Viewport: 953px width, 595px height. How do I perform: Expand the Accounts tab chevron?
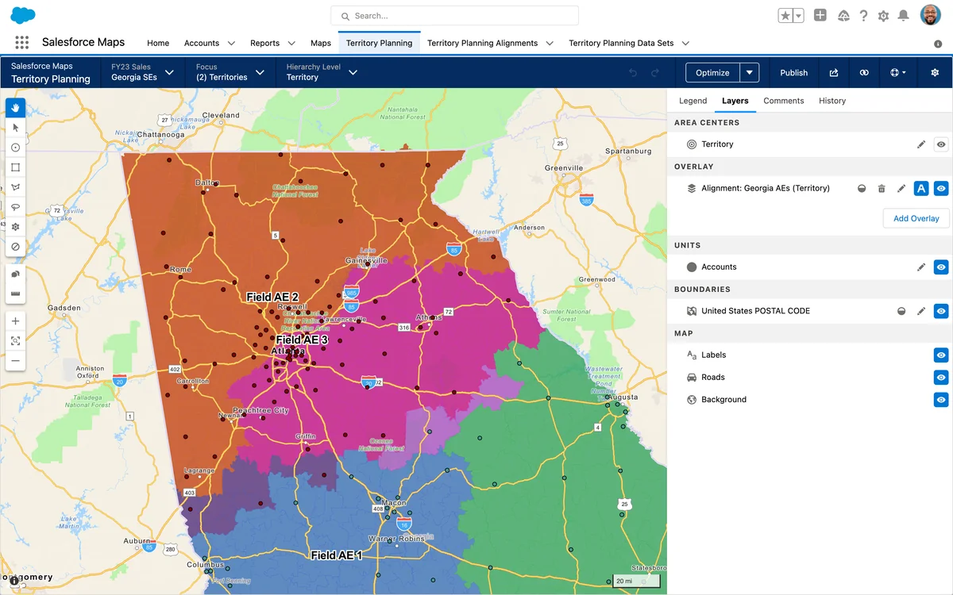pos(231,44)
